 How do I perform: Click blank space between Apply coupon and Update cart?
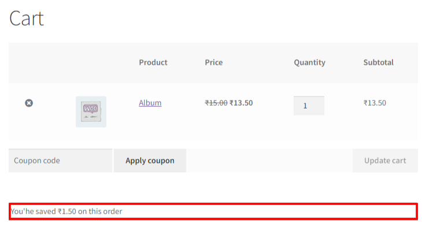pos(269,160)
